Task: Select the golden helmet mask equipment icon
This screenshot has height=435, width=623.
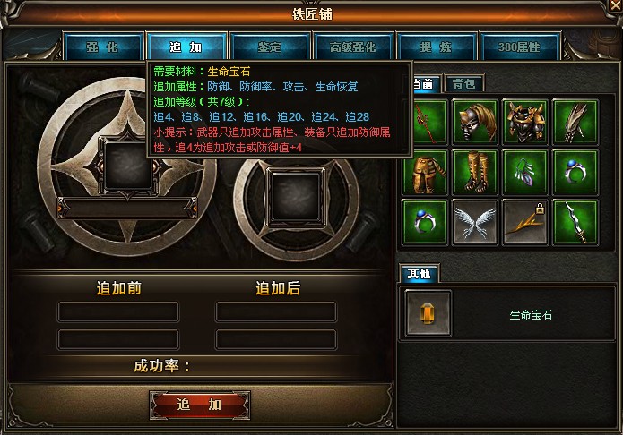Action: click(x=475, y=123)
